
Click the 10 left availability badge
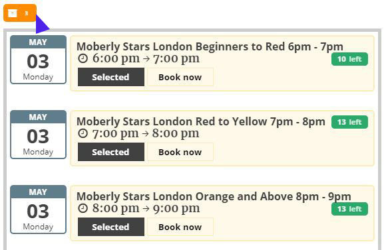click(x=349, y=59)
